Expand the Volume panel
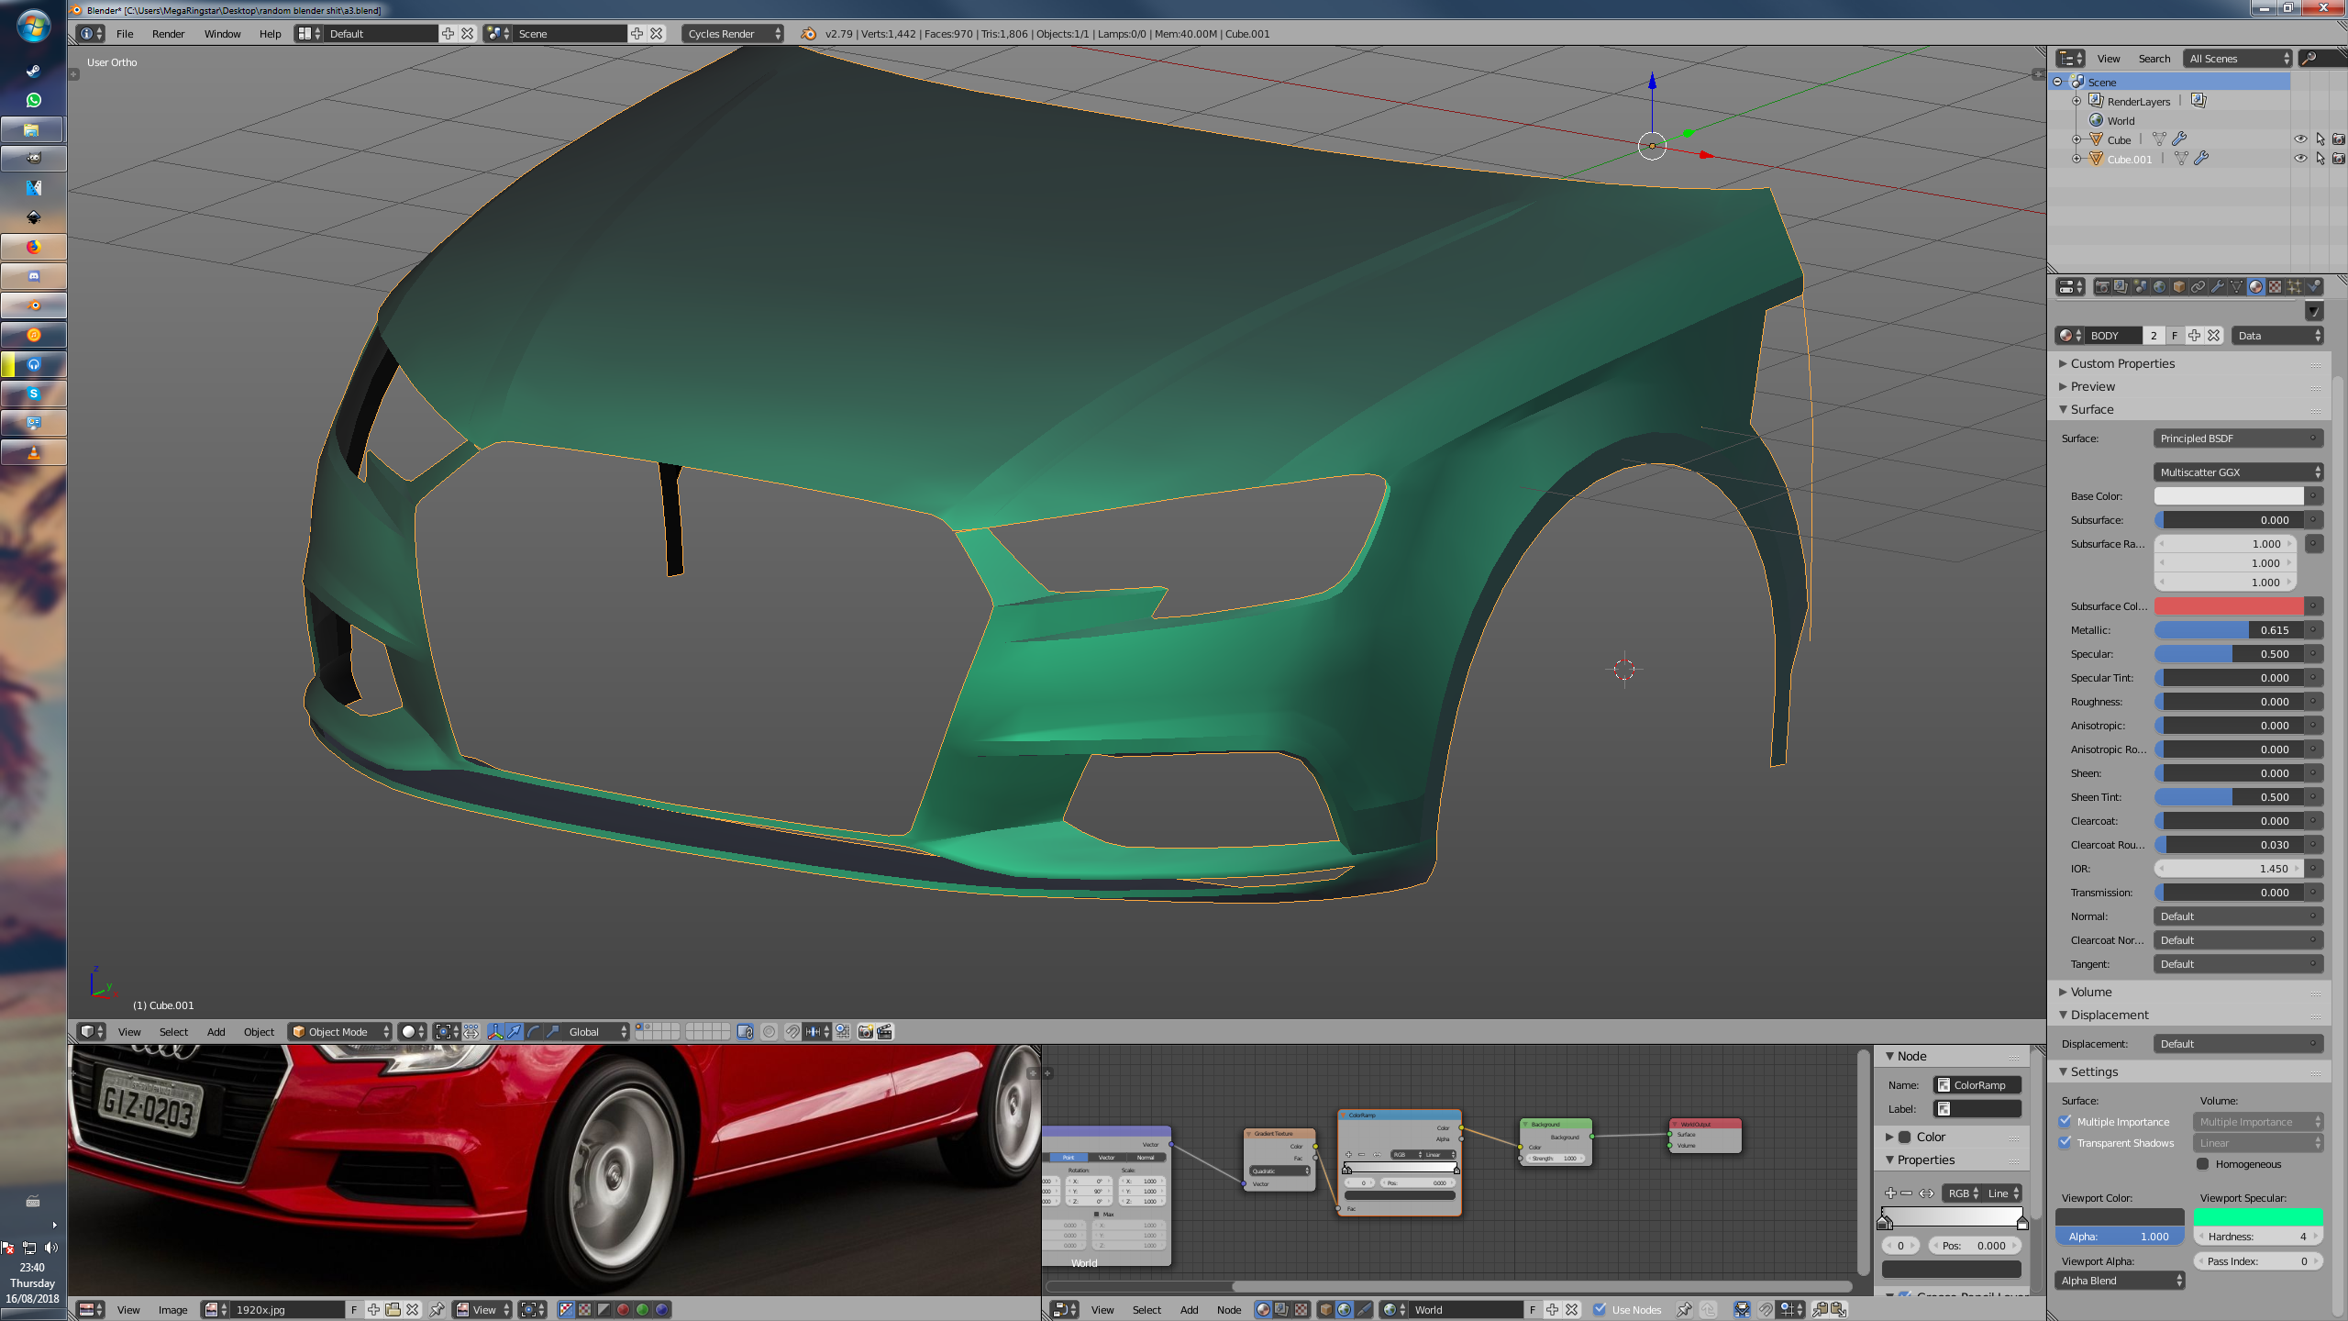This screenshot has width=2348, height=1321. tap(2090, 992)
